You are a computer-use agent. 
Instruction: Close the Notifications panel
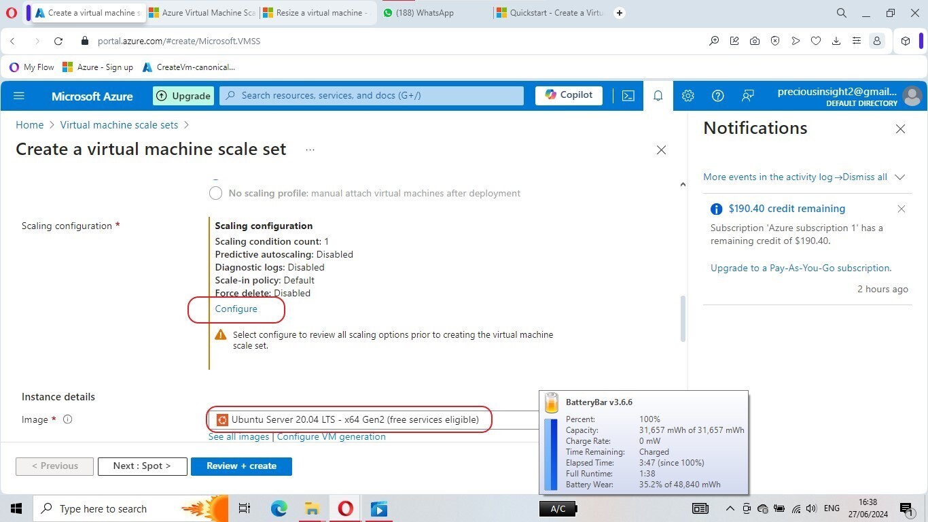[x=900, y=129]
